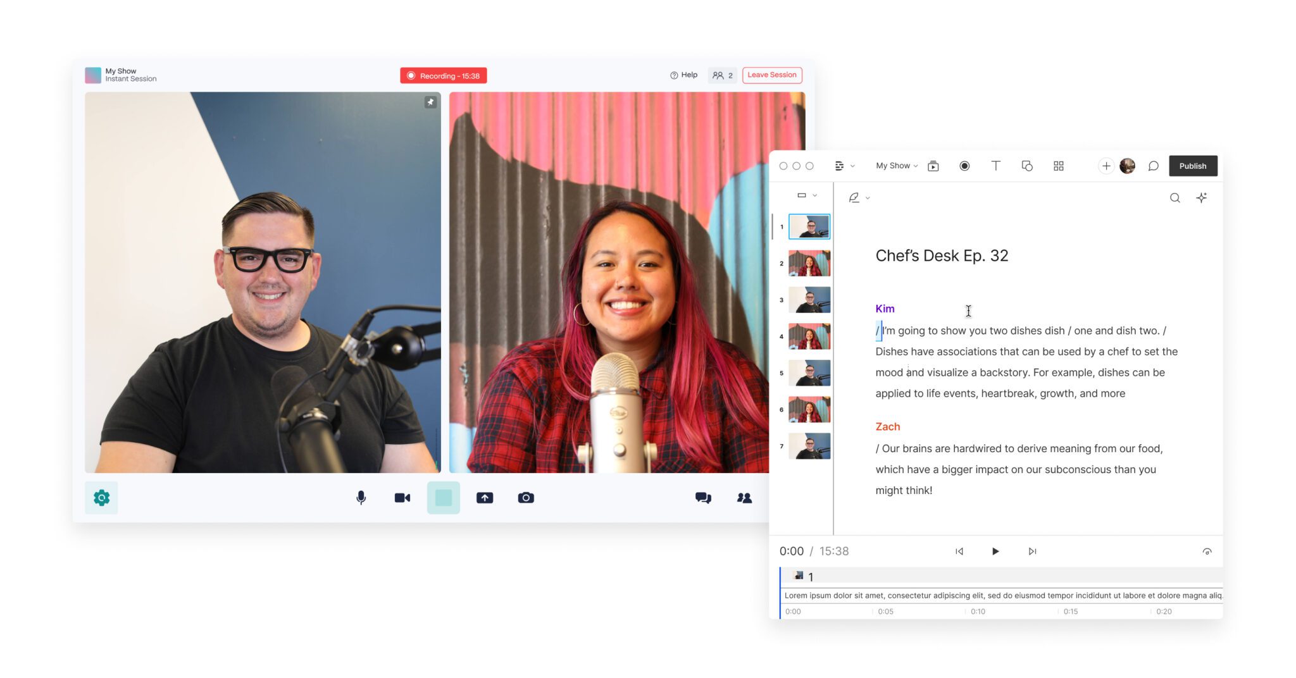Open the shapes tool in the top bar
This screenshot has width=1296, height=678.
[x=1027, y=166]
